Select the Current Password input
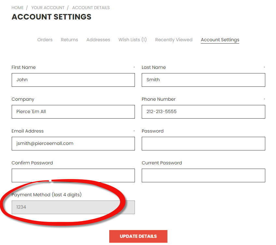 pyautogui.click(x=203, y=175)
